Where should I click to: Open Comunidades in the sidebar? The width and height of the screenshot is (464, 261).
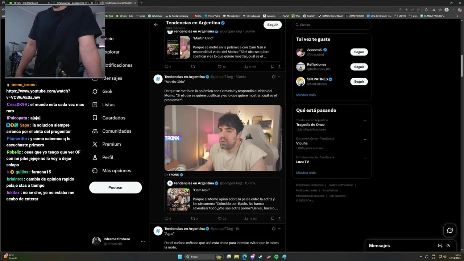point(112,131)
